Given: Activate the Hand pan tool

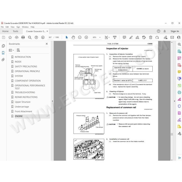Looking at the screenshot, I should point(73,37).
